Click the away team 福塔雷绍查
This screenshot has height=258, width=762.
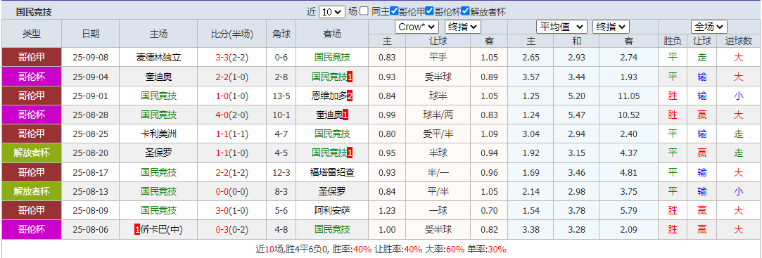click(332, 172)
